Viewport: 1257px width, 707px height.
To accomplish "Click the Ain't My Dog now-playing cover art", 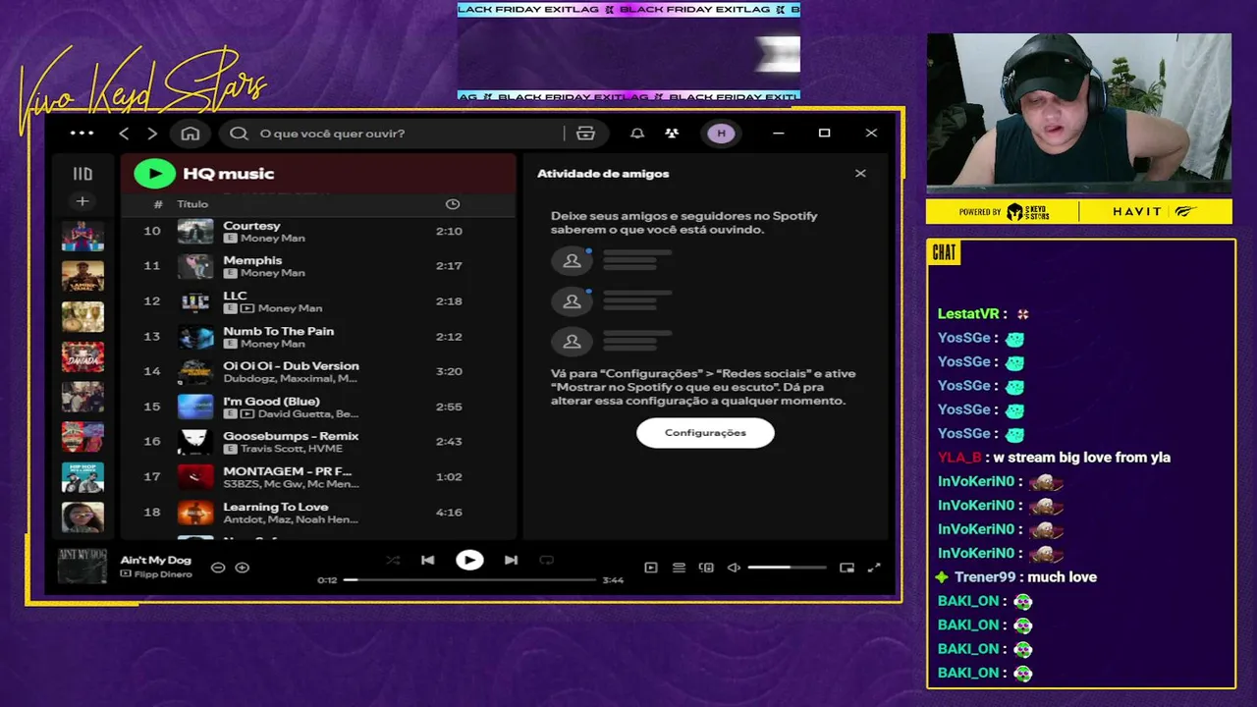I will [82, 567].
